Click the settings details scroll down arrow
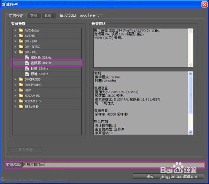Screen dimensions: 209x184 pyautogui.click(x=191, y=132)
